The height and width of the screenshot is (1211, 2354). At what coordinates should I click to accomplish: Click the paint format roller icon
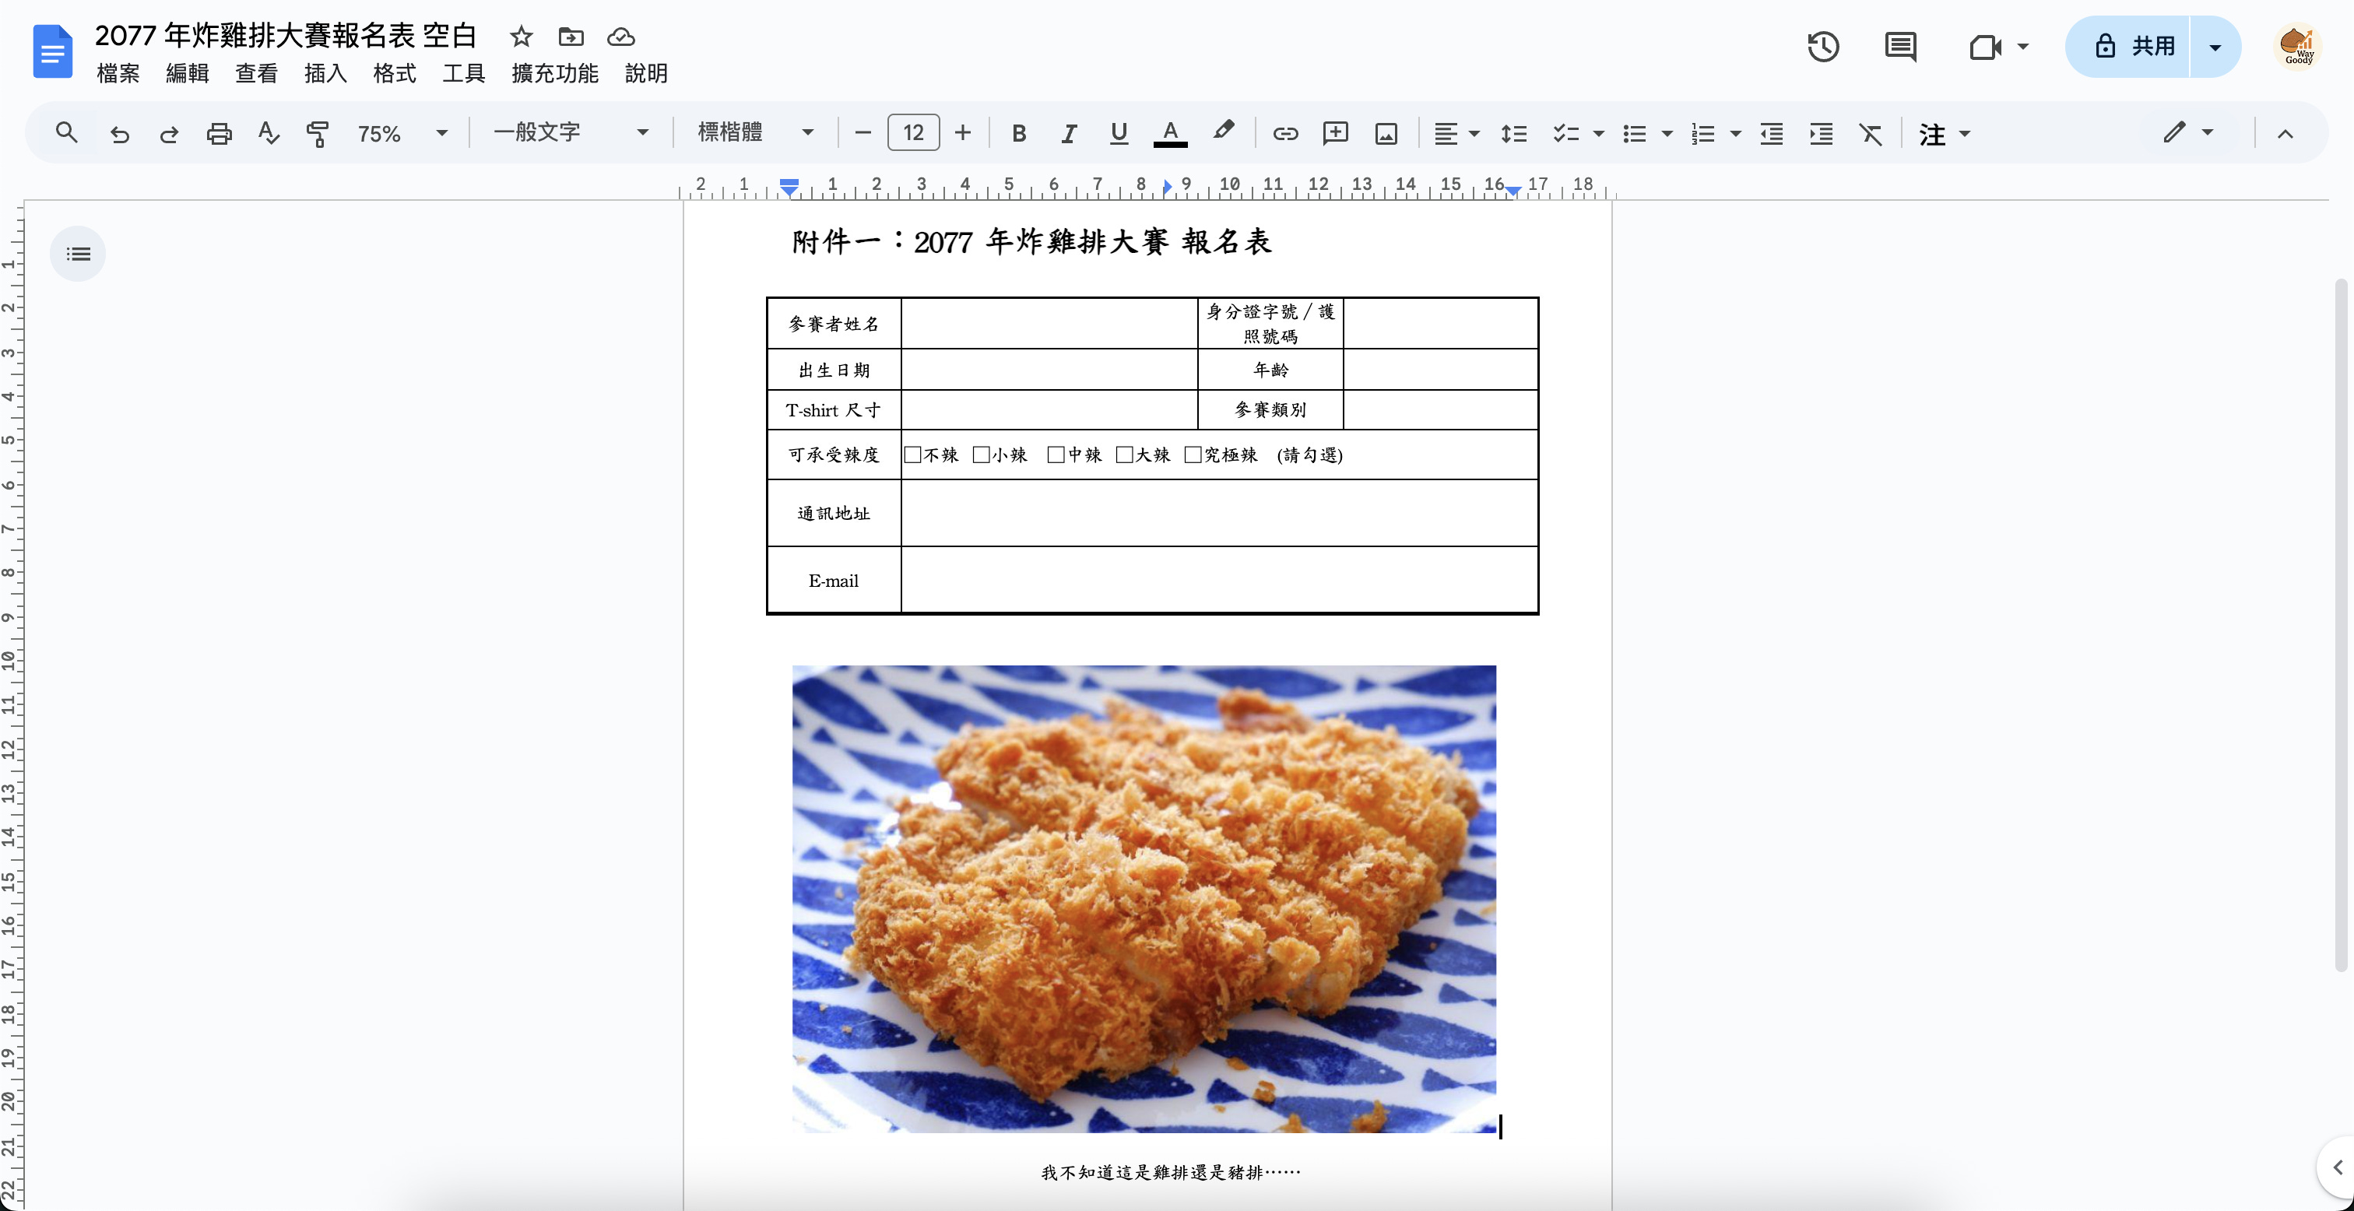tap(317, 133)
